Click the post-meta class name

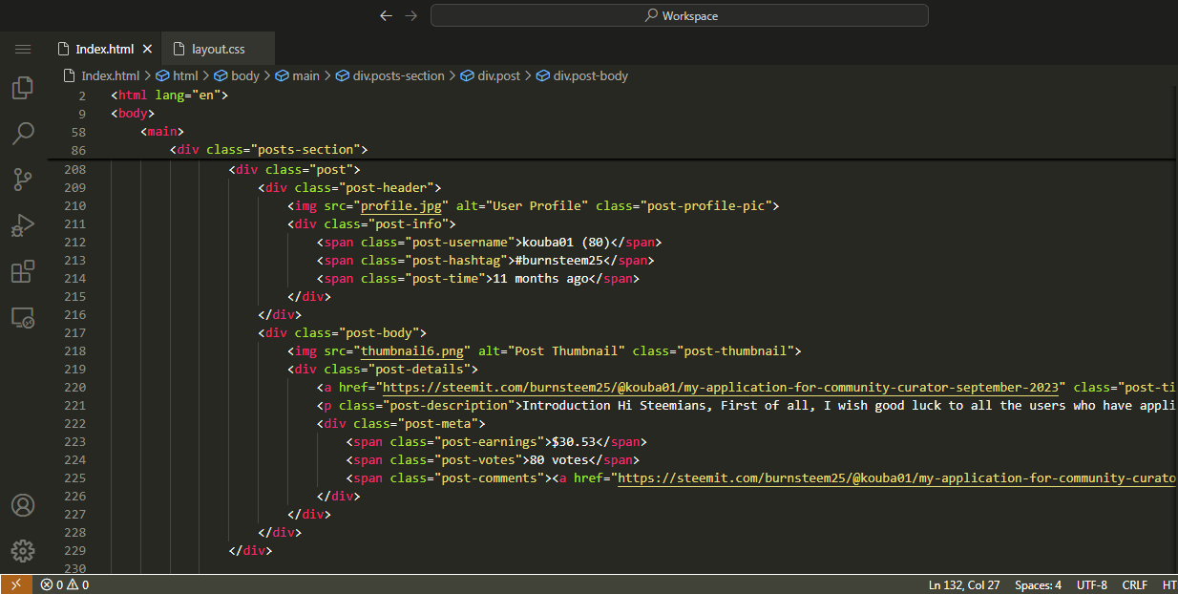[x=442, y=423]
